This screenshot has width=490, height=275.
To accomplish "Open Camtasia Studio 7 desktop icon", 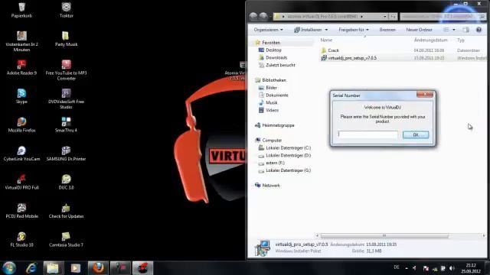I will tap(66, 239).
